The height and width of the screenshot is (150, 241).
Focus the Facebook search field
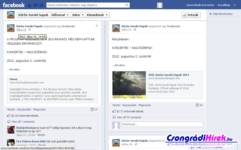pyautogui.click(x=85, y=5)
